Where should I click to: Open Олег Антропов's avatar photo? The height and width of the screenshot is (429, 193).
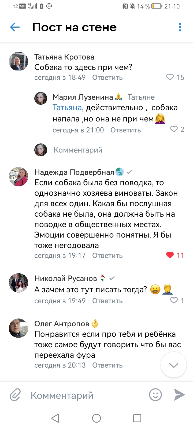(x=18, y=328)
